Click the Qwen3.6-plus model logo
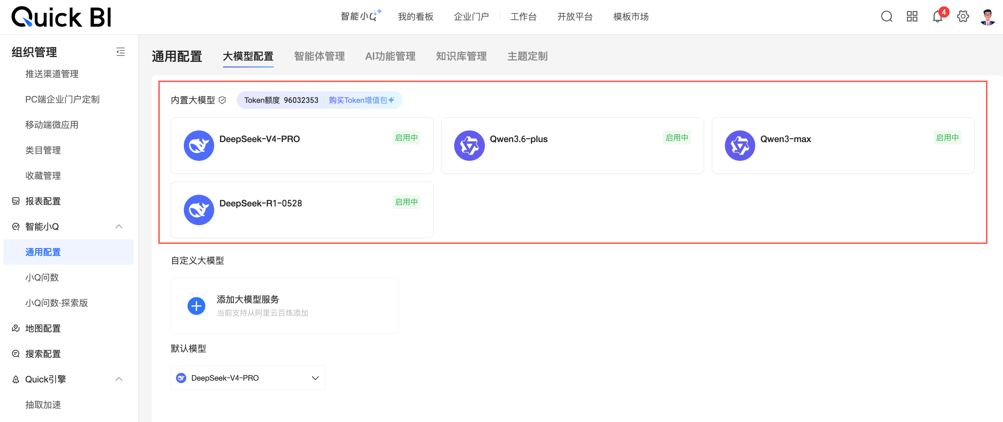The image size is (1003, 422). coord(469,146)
